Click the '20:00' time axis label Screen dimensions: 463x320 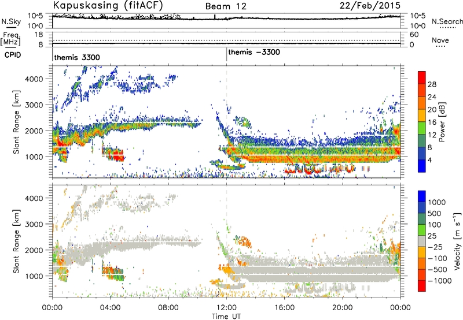(343, 308)
